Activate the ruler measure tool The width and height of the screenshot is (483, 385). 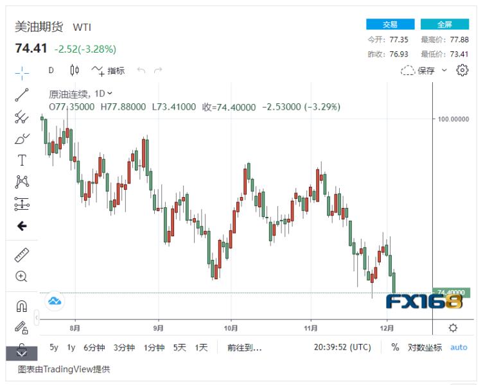[22, 255]
